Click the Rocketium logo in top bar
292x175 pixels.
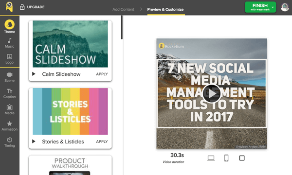pos(9,7)
